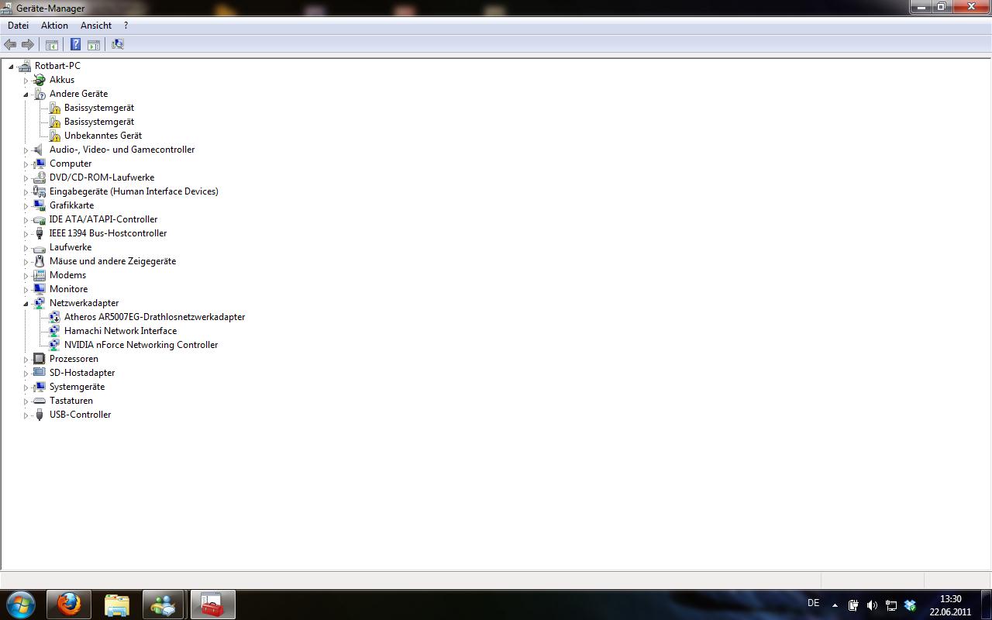Screen dimensions: 992x620
Task: Click the Grafikkarte display icon
Action: pyautogui.click(x=40, y=205)
